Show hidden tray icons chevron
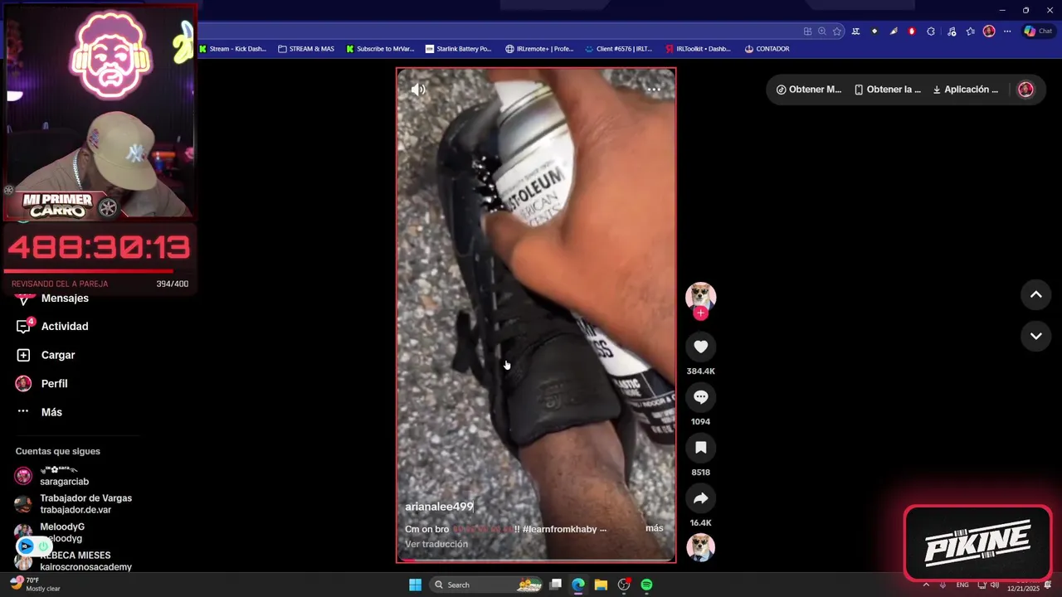The image size is (1062, 597). click(926, 585)
